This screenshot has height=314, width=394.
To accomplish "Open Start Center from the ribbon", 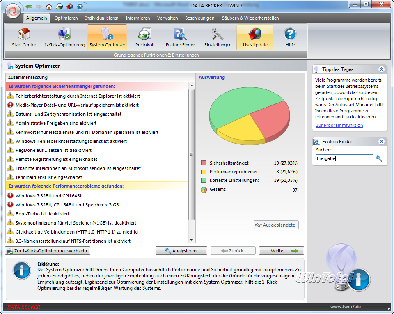I will click(24, 37).
